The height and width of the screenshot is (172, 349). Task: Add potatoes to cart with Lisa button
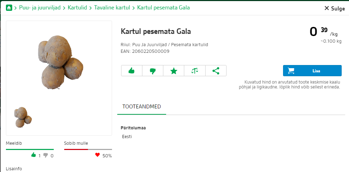312,71
